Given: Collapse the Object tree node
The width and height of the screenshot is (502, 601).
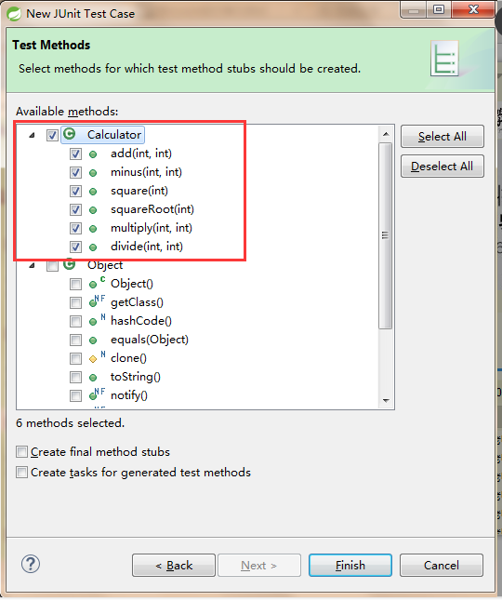Looking at the screenshot, I should coord(33,265).
